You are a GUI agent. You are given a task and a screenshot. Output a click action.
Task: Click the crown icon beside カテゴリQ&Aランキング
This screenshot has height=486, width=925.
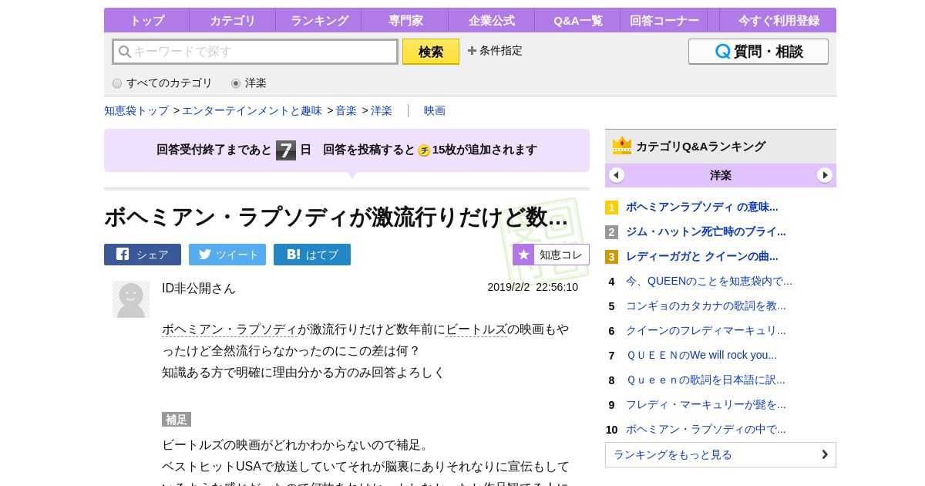622,146
